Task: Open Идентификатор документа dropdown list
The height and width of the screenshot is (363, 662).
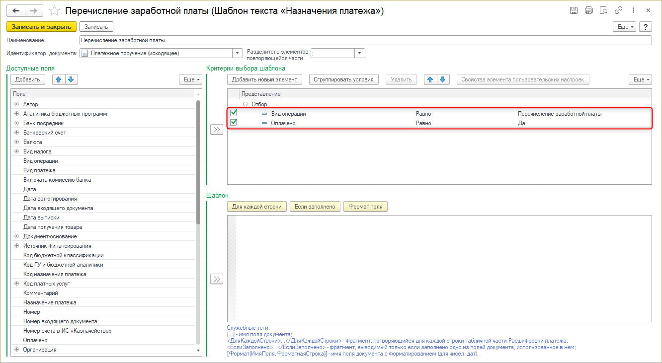Action: 237,53
